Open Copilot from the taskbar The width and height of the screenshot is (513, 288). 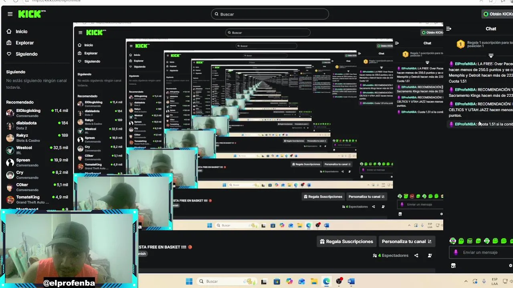(289, 282)
